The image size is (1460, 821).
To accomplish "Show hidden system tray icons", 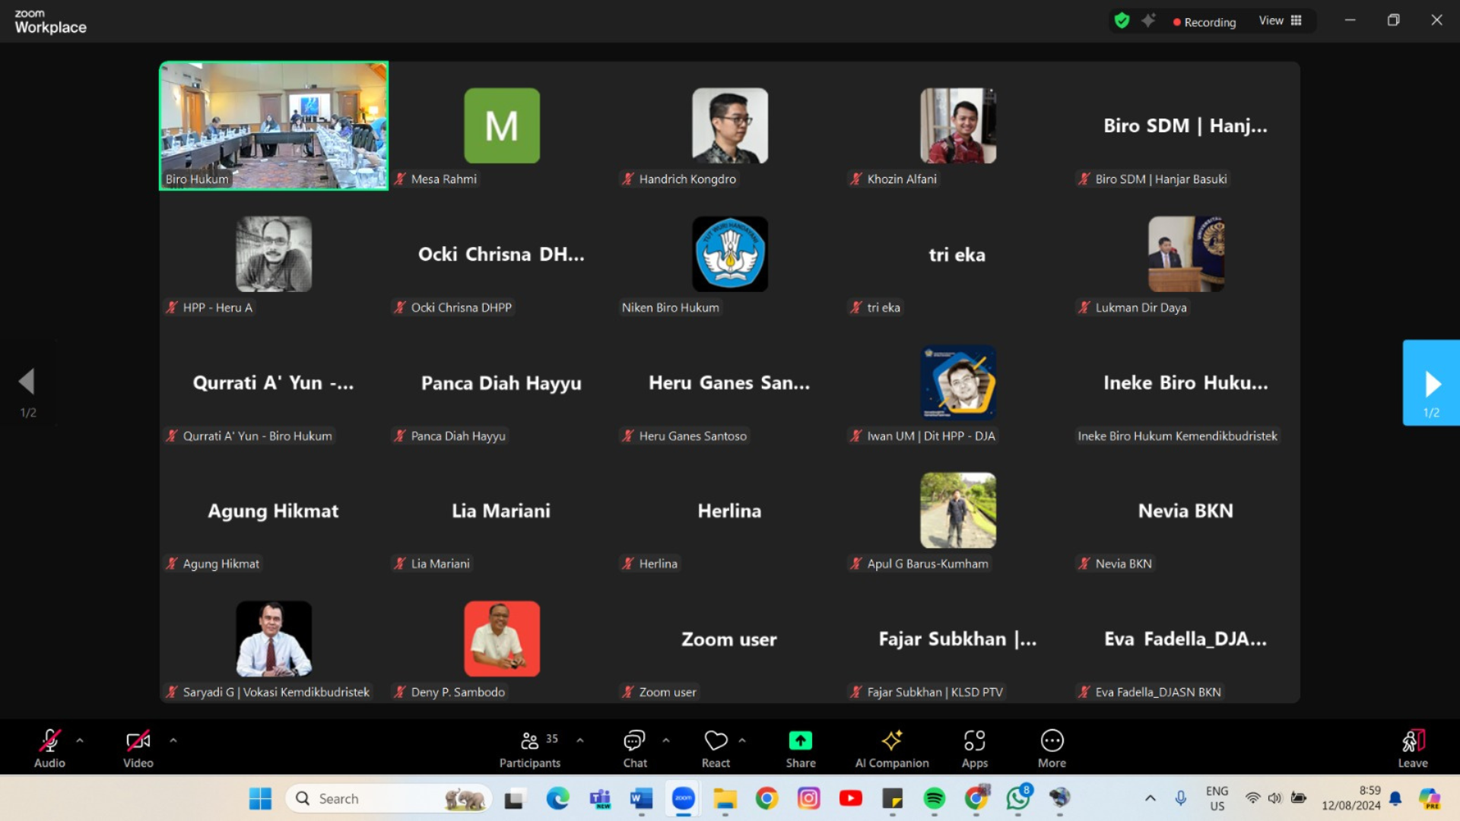I will click(x=1151, y=798).
